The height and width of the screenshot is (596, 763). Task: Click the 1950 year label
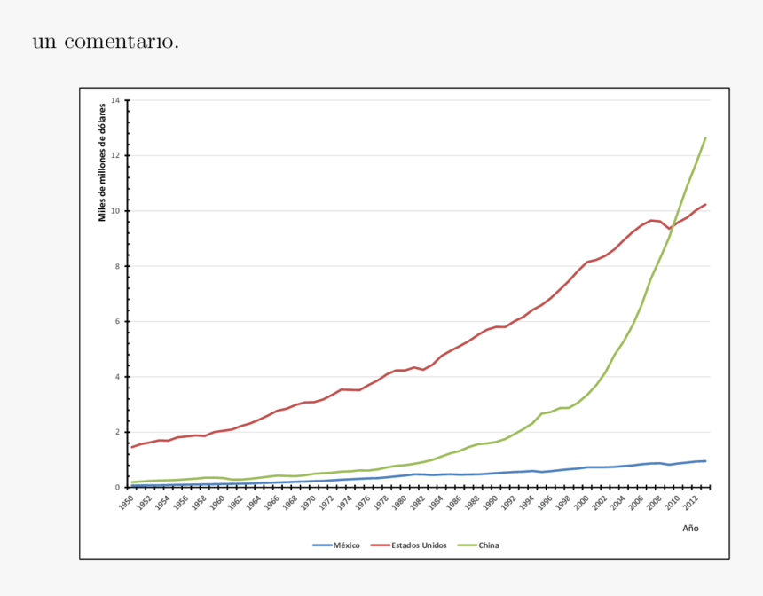point(126,503)
